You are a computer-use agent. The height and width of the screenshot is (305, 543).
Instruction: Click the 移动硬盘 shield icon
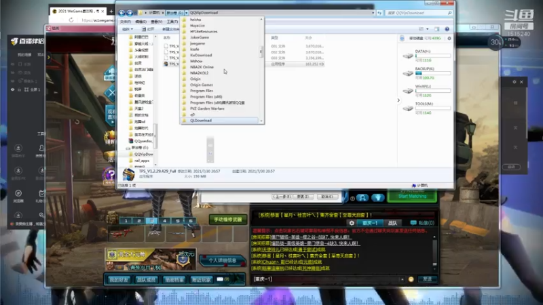402,39
